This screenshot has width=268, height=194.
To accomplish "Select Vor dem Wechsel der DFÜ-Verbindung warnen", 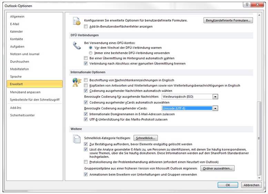I will click(91, 48).
